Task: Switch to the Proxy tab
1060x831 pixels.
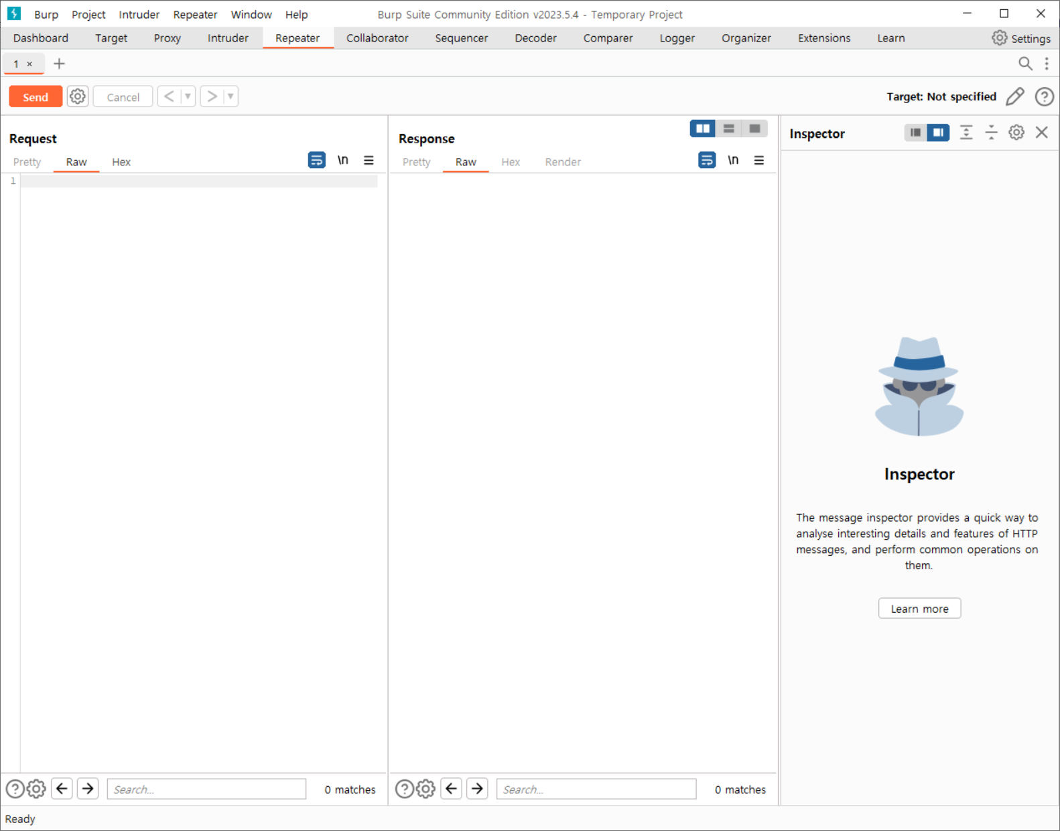Action: pos(168,38)
